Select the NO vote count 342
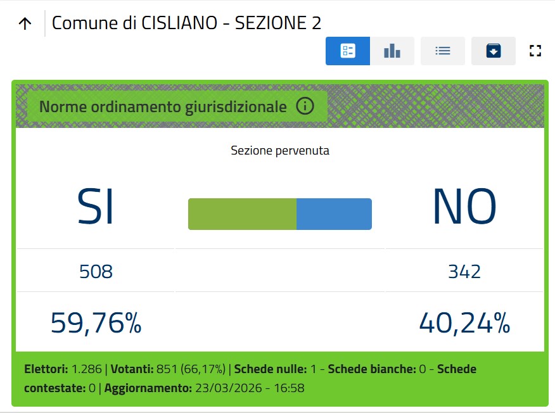Screen dimensions: 555x413 coord(464,272)
